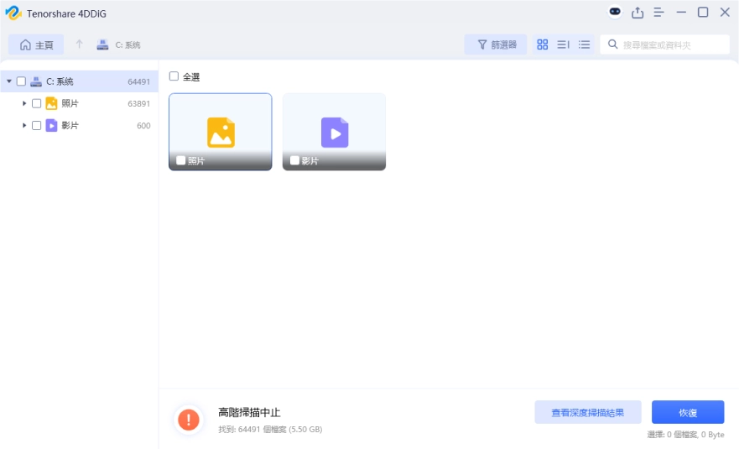
Task: Select C: 系統 row in sidebar
Action: pyautogui.click(x=79, y=81)
